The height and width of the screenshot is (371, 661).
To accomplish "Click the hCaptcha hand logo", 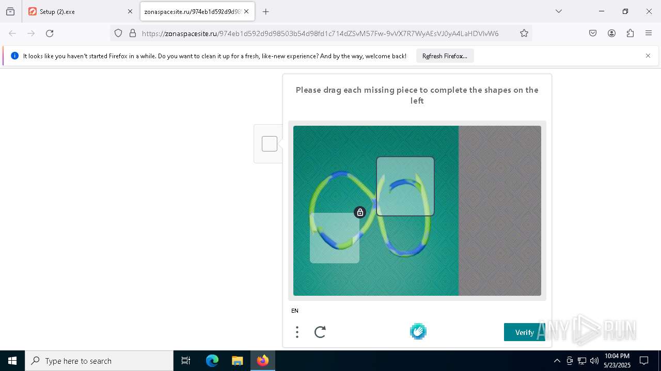I will click(x=418, y=331).
